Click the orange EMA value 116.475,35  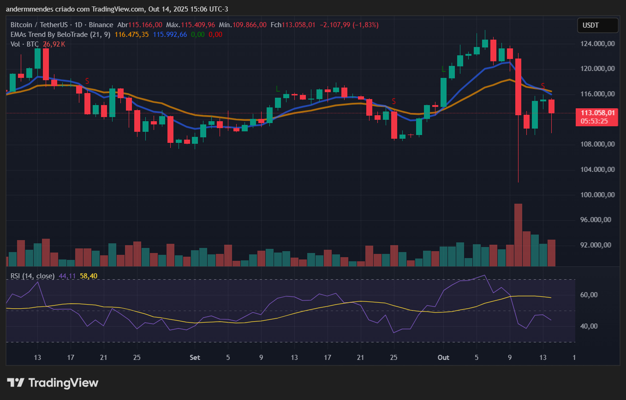click(131, 35)
